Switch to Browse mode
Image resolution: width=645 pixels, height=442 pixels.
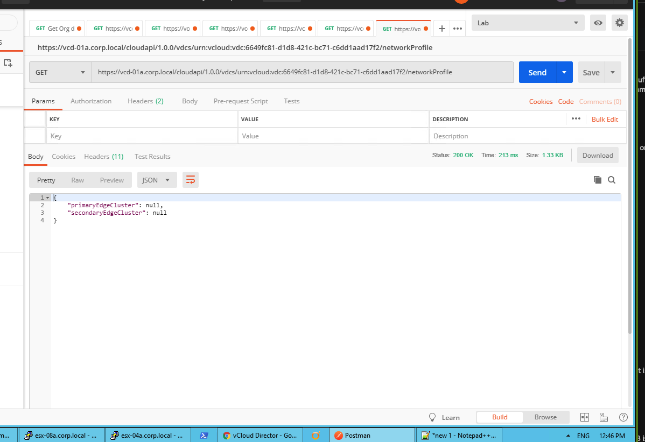pos(545,417)
